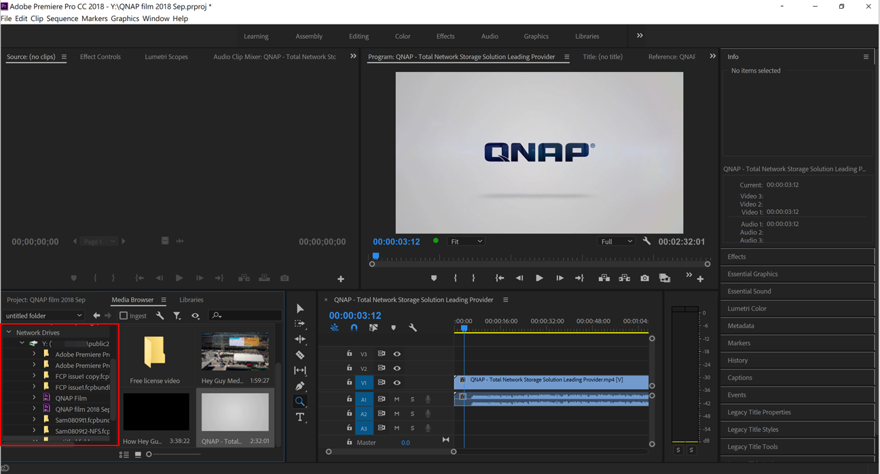Select the Pen tool
The image size is (880, 474).
click(300, 386)
